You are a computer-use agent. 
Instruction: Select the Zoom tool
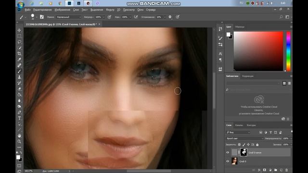coord(19,141)
